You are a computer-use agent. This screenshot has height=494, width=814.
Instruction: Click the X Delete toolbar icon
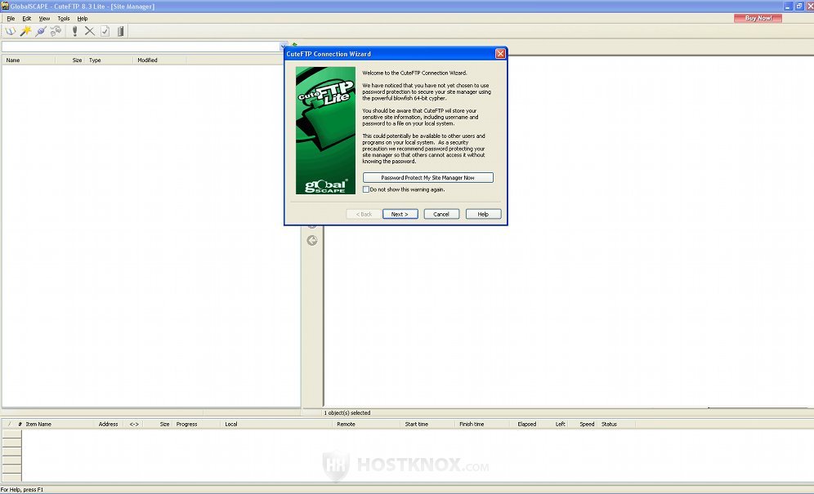[90, 31]
